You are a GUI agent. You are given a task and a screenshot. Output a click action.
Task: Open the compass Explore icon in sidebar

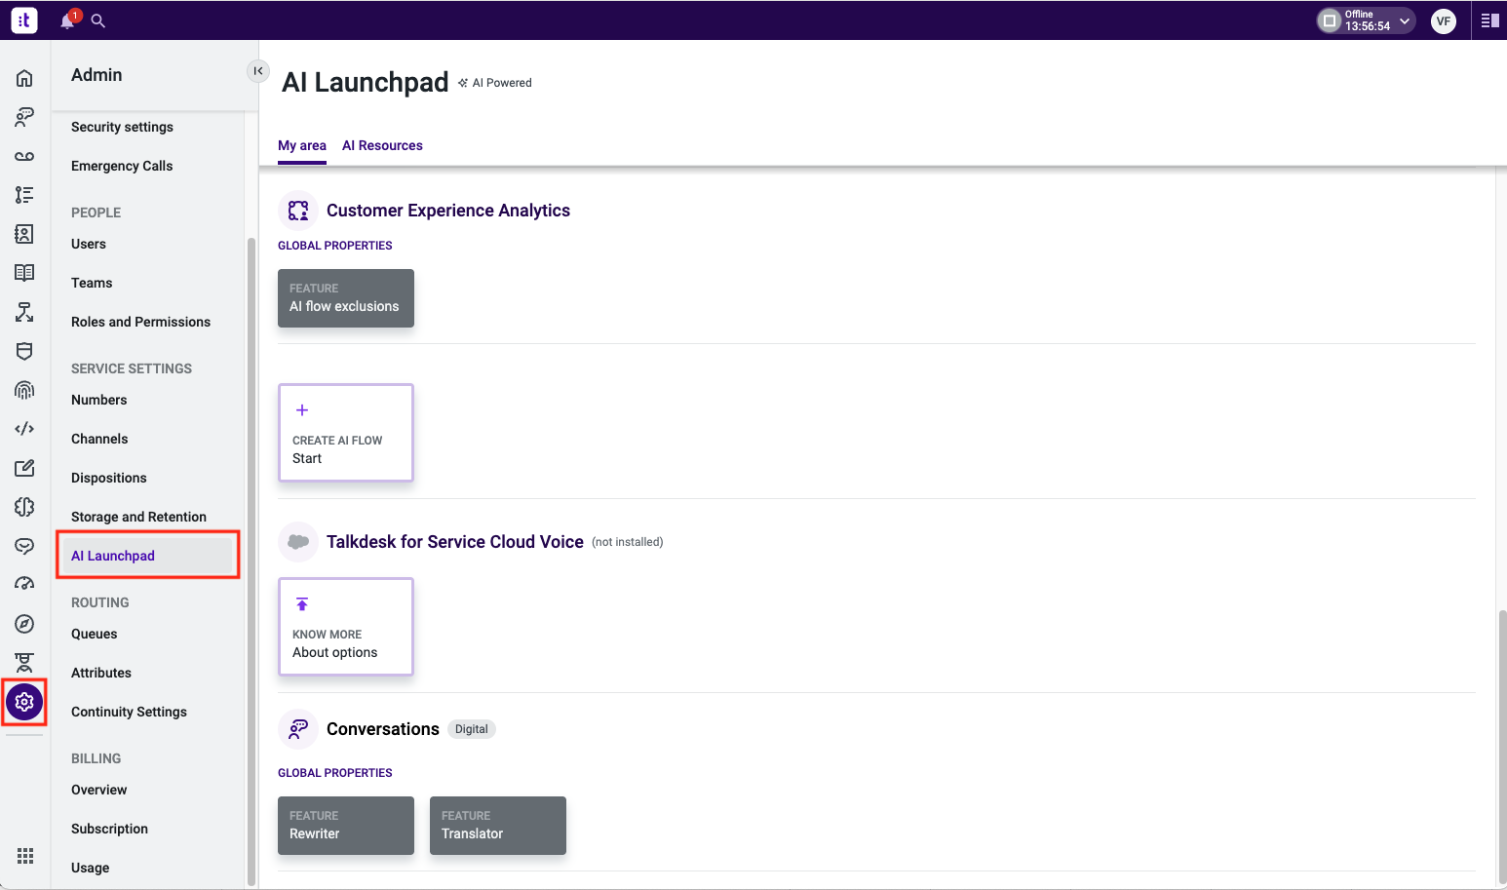24,624
